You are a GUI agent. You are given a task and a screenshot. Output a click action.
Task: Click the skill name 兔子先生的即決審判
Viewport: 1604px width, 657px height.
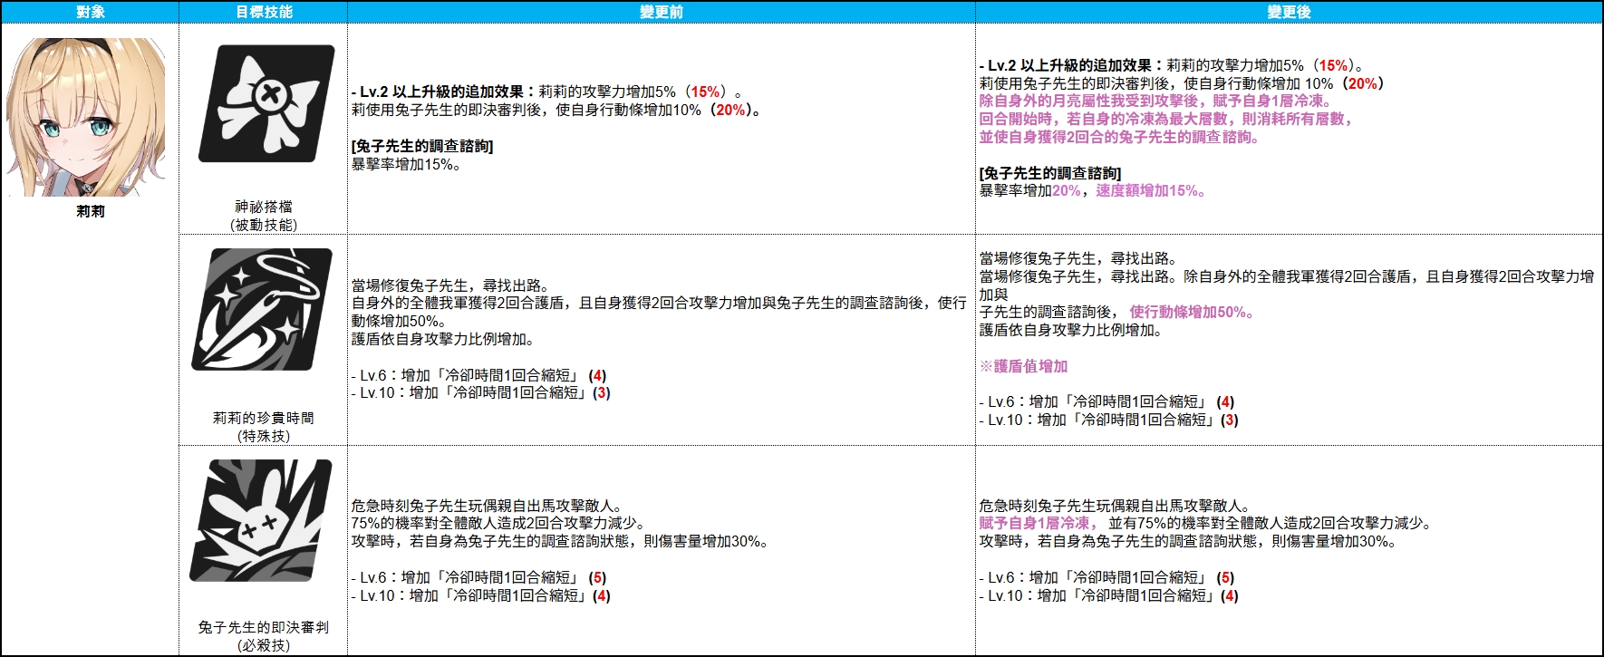click(x=264, y=627)
